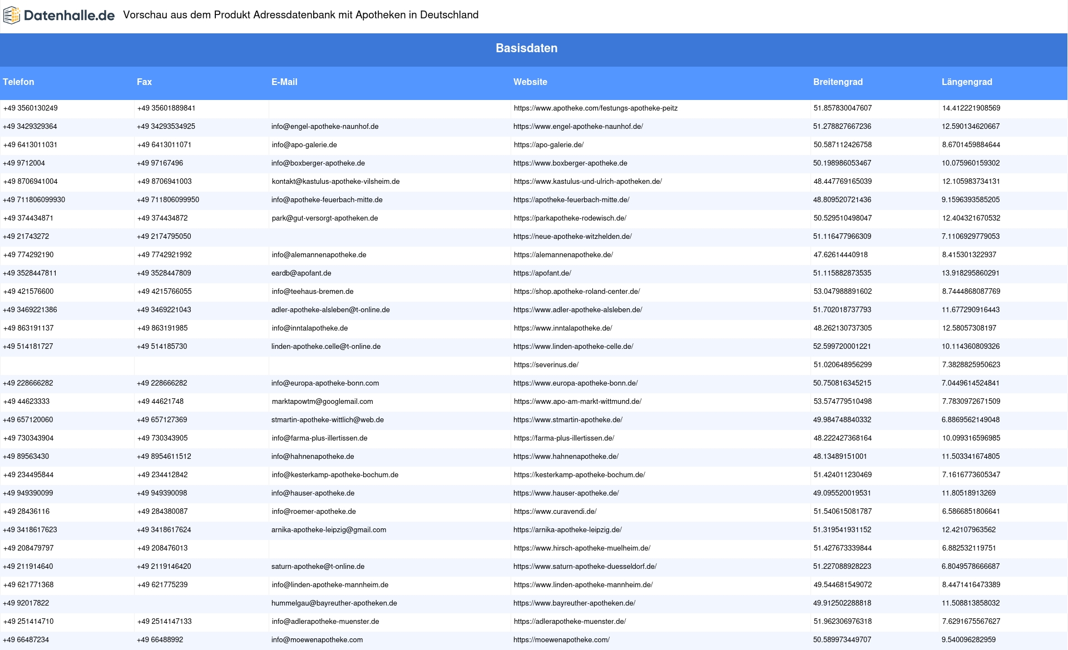
Task: Select phone number +49 66487234
Action: click(x=26, y=640)
